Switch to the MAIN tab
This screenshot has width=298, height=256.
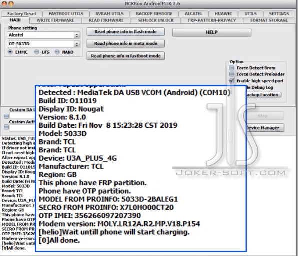[x=15, y=20]
